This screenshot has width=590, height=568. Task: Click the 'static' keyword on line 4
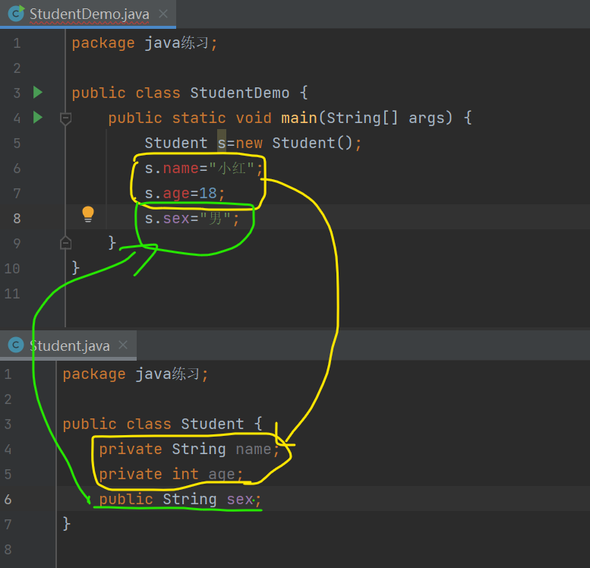(x=199, y=118)
